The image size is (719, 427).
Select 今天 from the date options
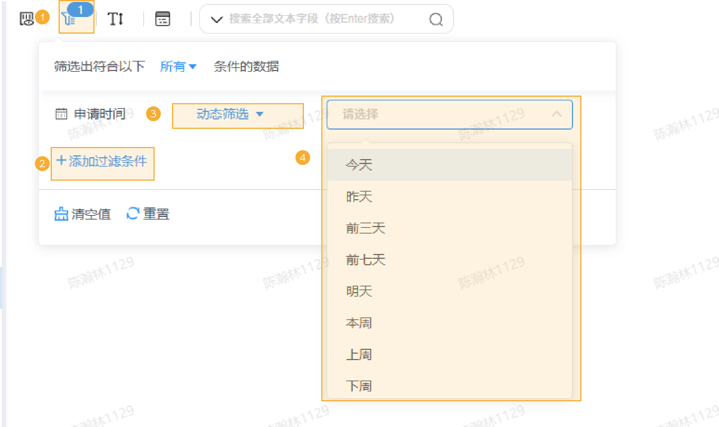pos(358,165)
